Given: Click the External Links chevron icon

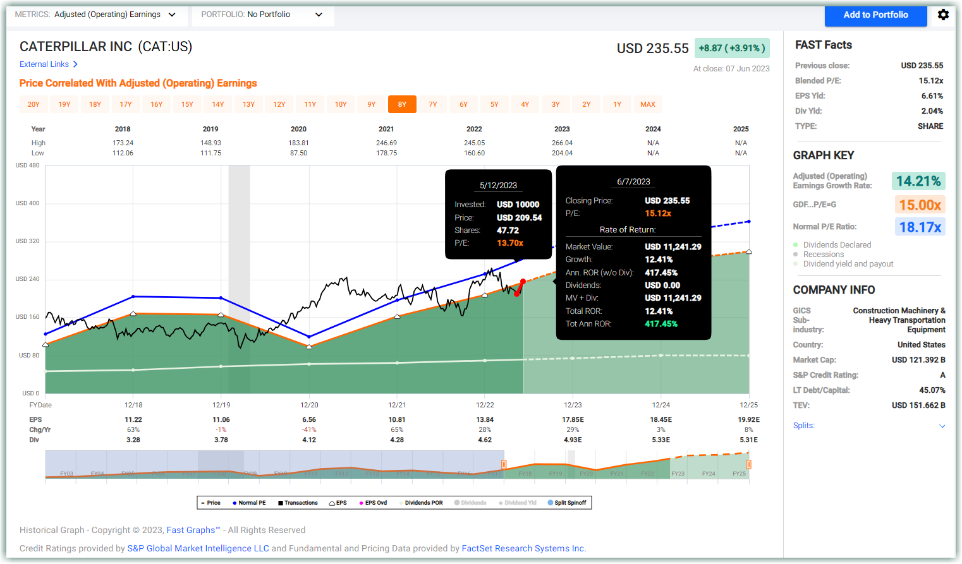Looking at the screenshot, I should click(x=75, y=64).
